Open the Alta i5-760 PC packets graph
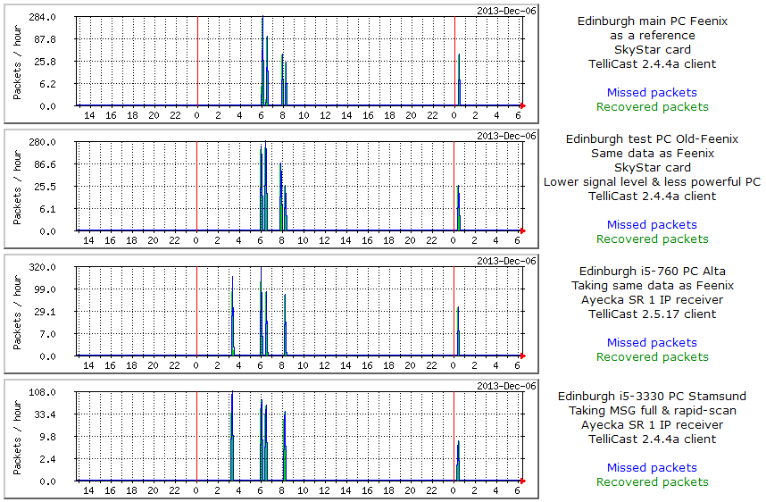This screenshot has width=766, height=502. tap(271, 314)
